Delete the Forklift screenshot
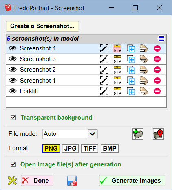The image size is (172, 190). pyautogui.click(x=157, y=91)
